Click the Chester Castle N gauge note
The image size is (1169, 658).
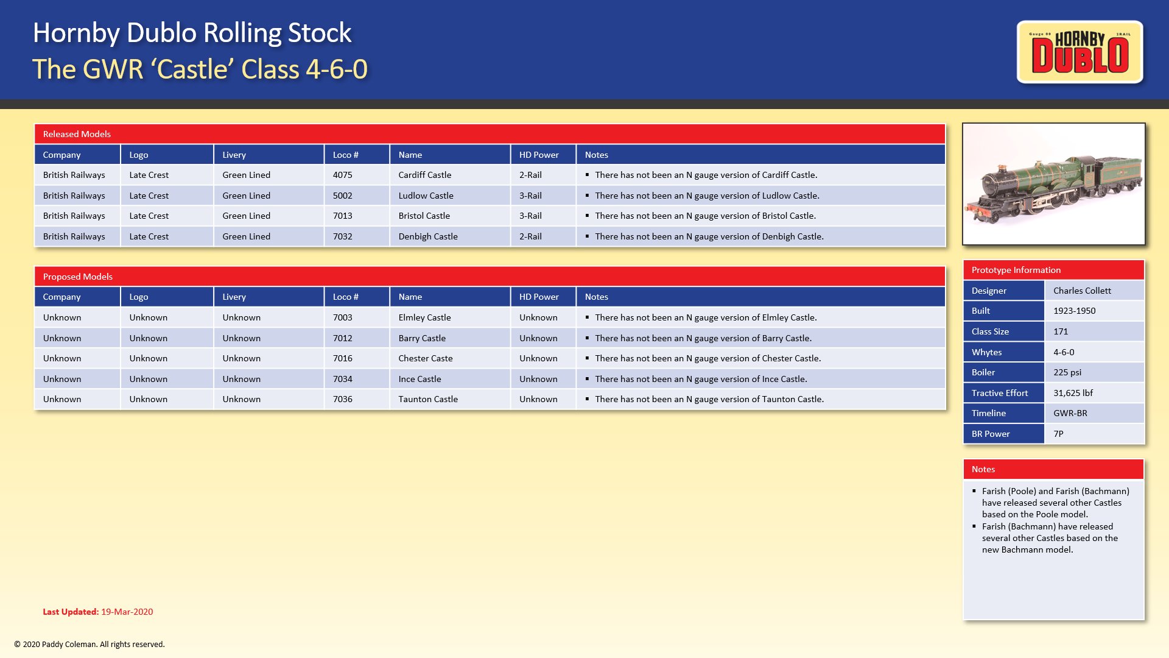[x=703, y=358]
